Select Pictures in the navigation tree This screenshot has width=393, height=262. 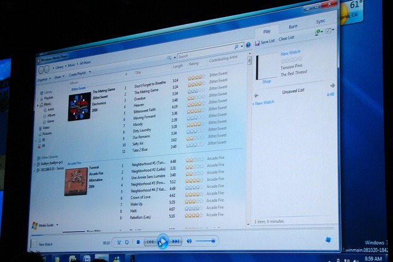coord(47,134)
